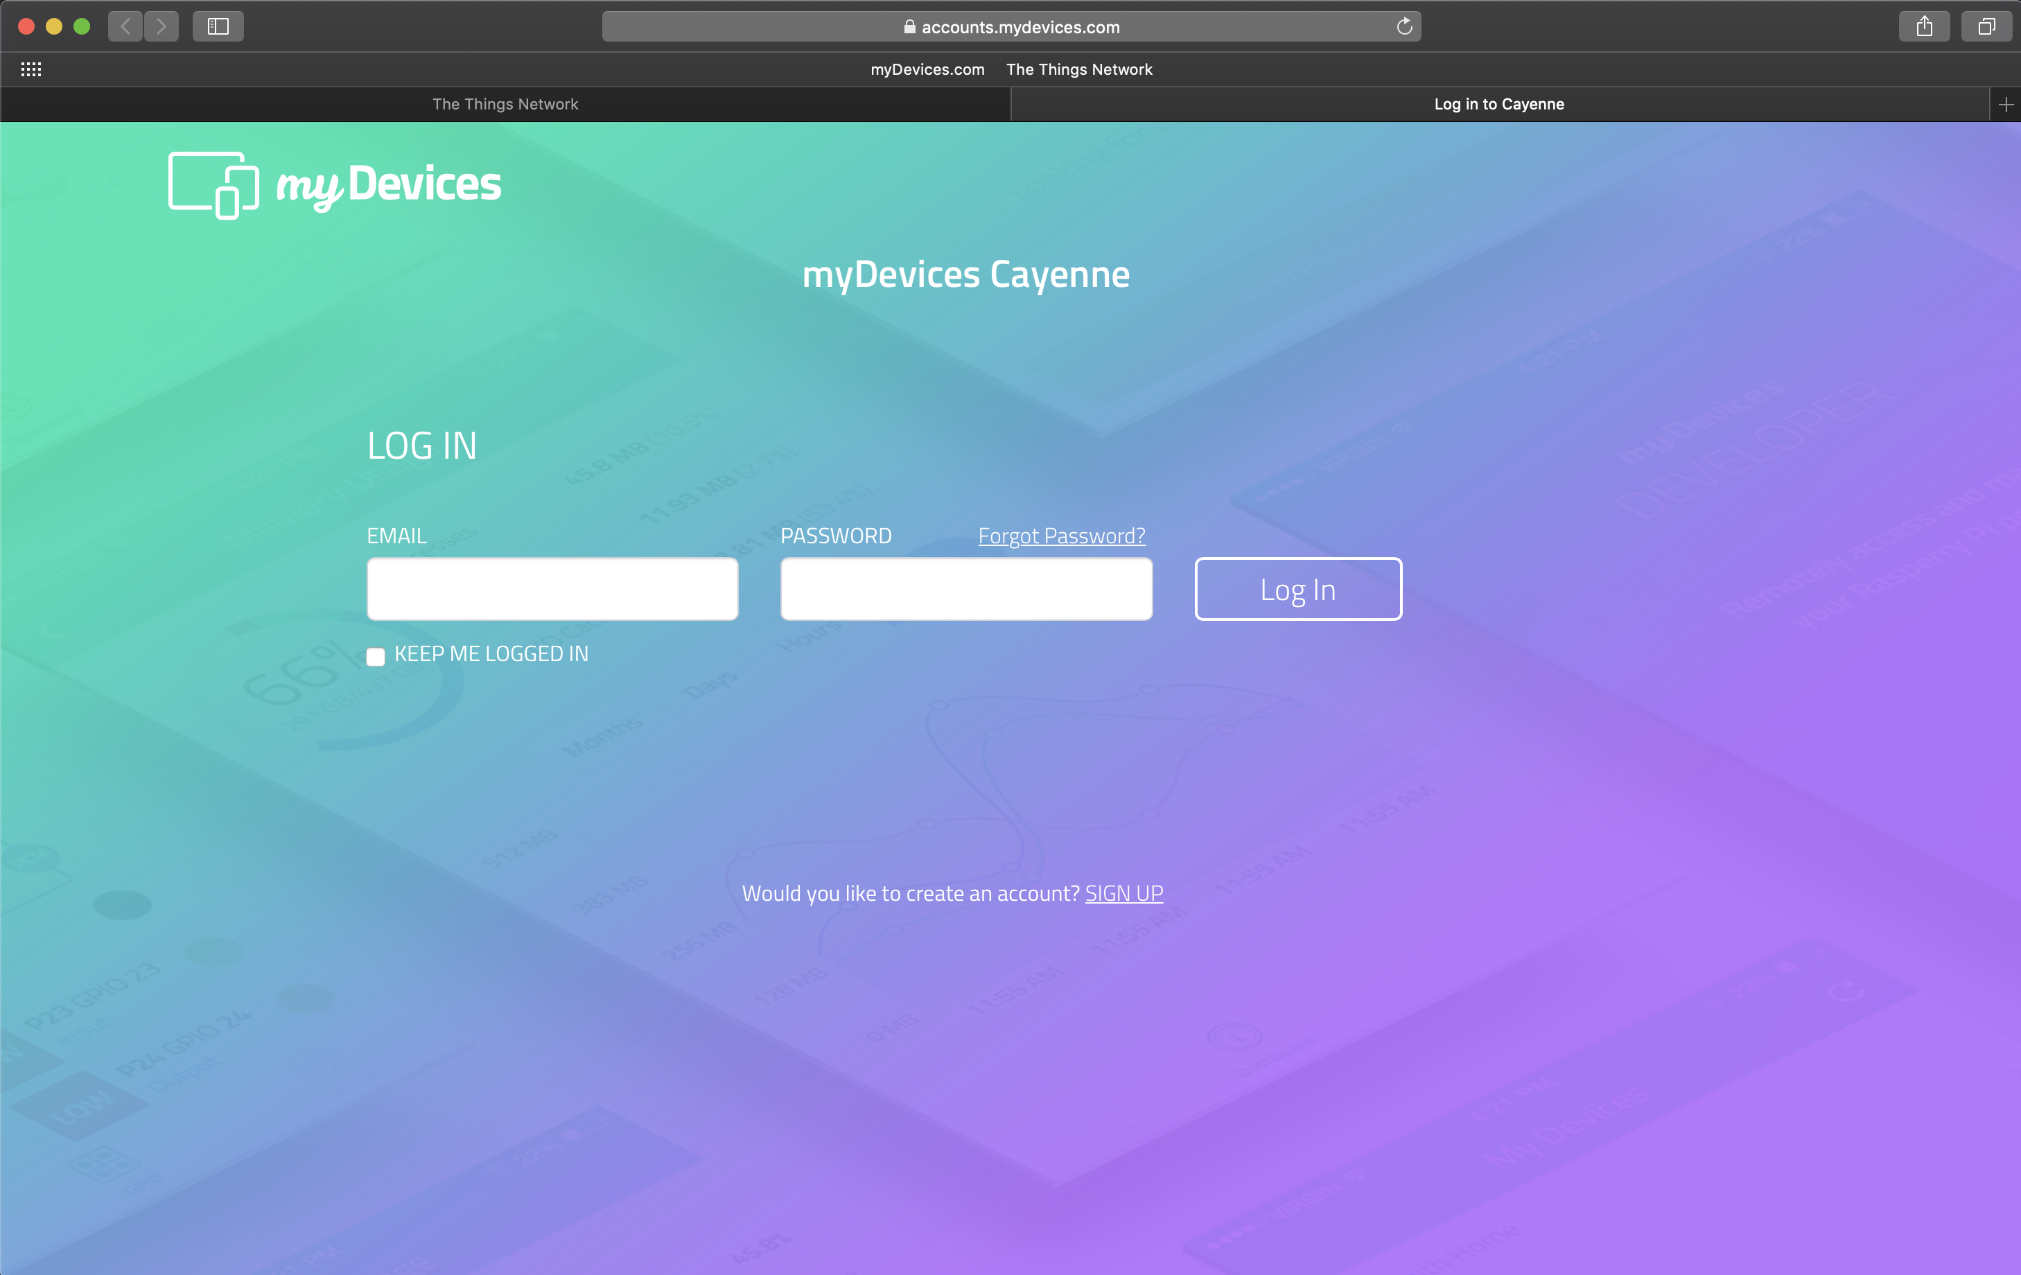Minimize the Safari window with the yellow button
2021x1275 pixels.
coord(54,26)
